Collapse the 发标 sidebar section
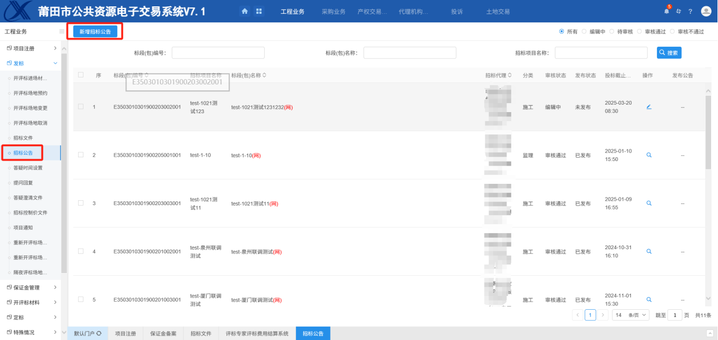This screenshot has width=718, height=340. pos(32,63)
